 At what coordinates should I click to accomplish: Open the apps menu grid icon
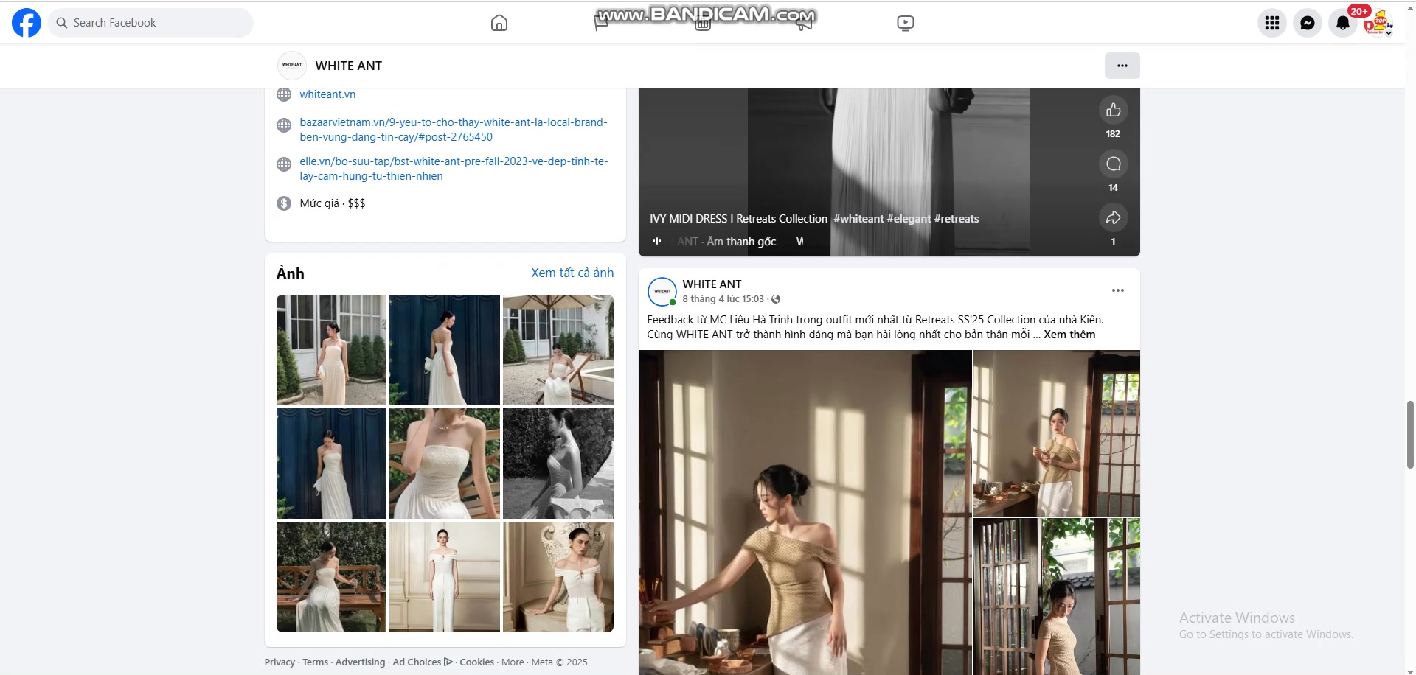[1271, 23]
